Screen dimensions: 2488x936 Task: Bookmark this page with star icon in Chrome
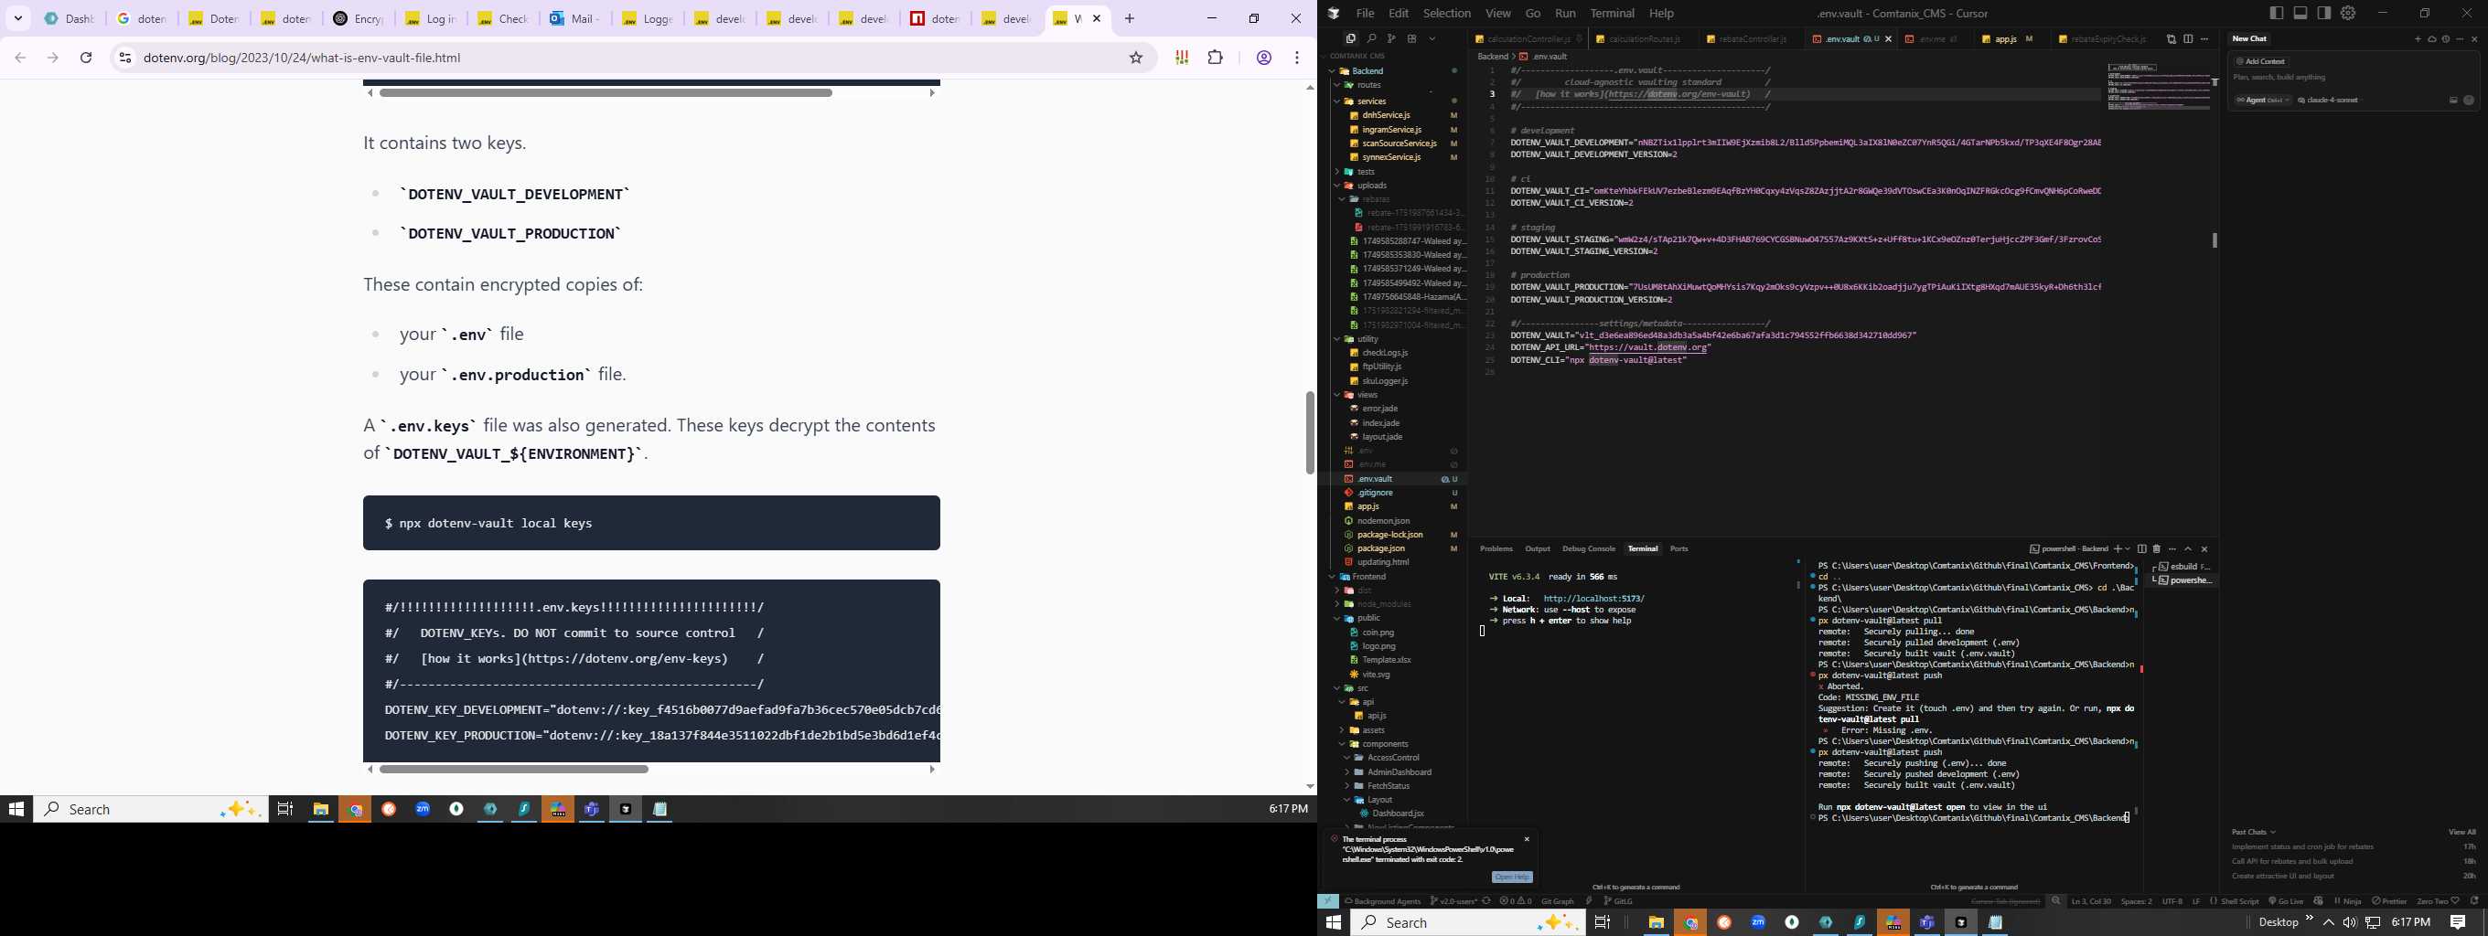[x=1136, y=58]
